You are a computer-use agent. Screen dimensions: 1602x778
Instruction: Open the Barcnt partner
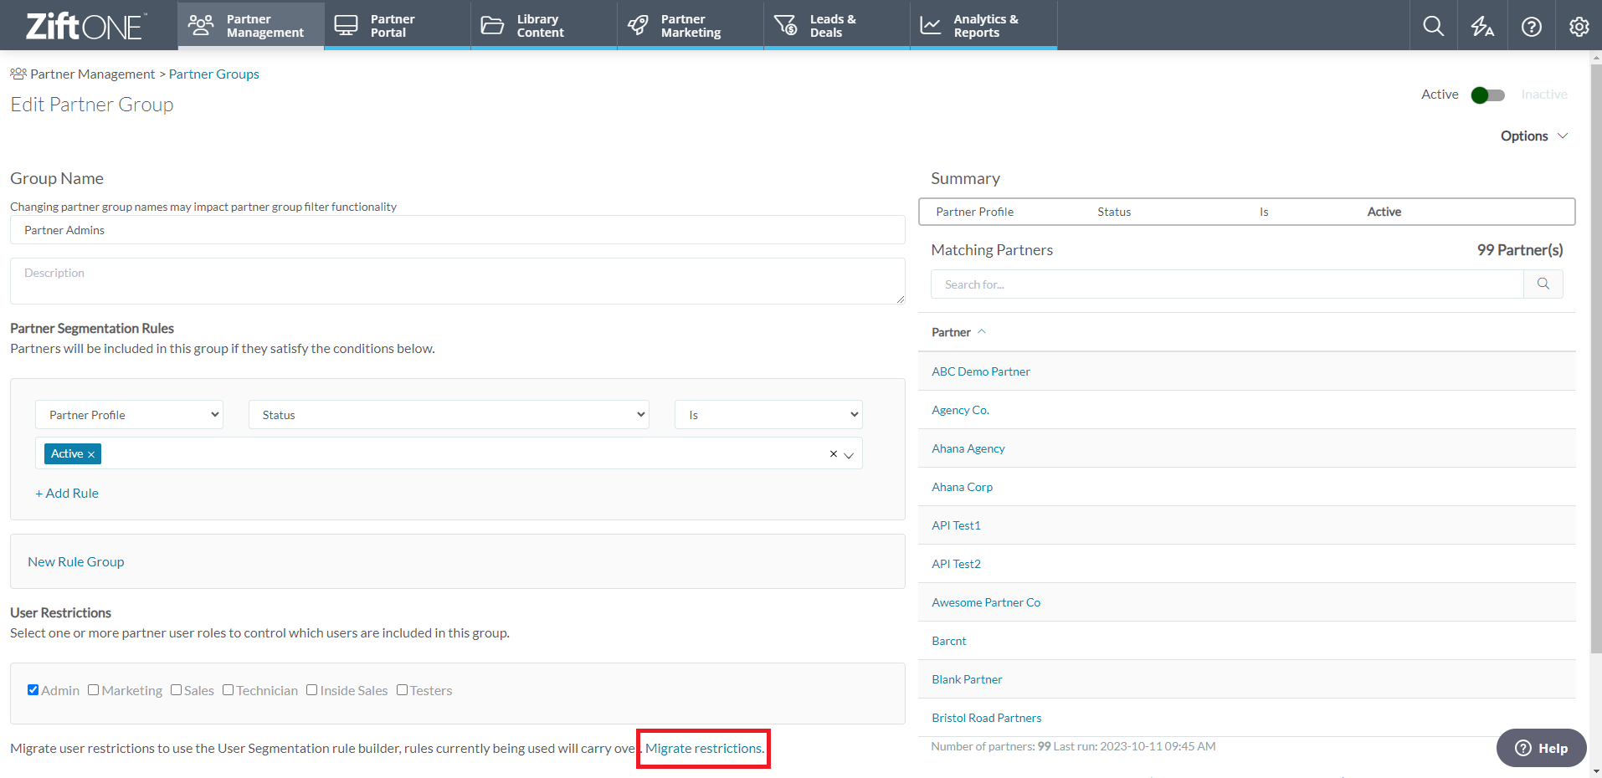948,641
